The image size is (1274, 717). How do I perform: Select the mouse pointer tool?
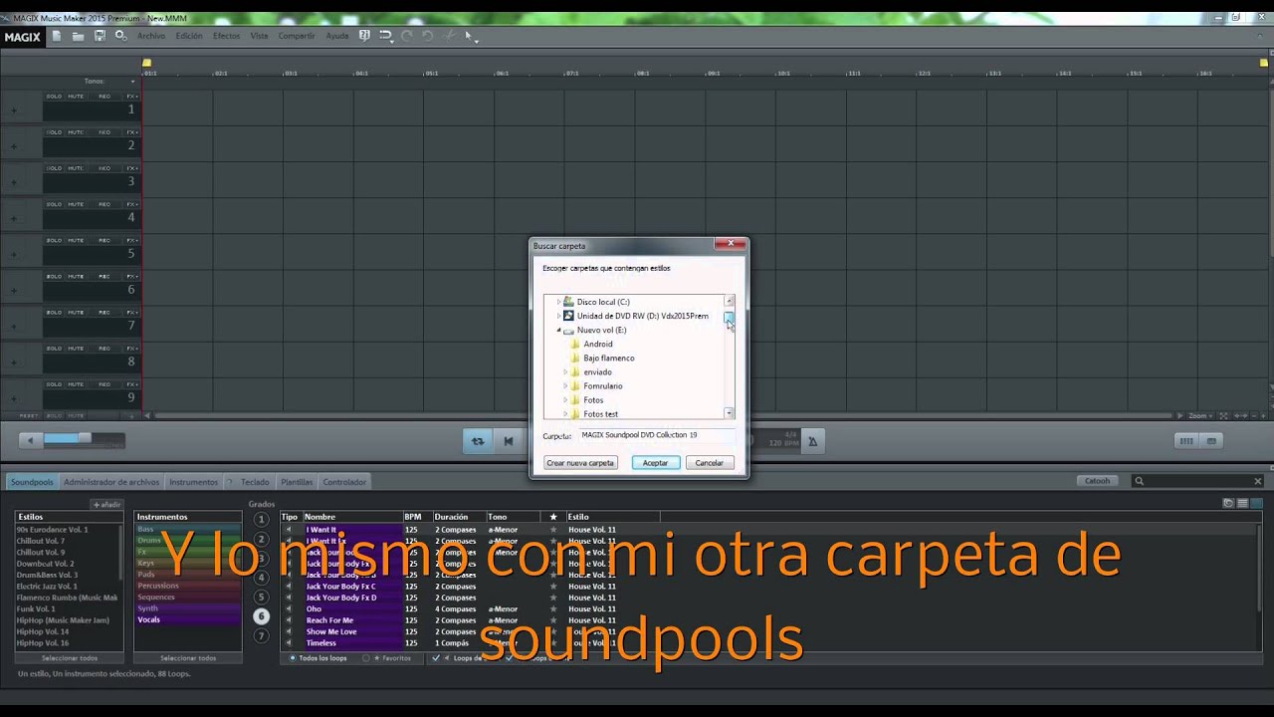click(469, 36)
